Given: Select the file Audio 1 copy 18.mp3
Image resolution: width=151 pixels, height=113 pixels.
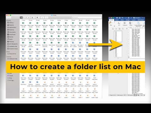Looking at the screenshot, I should pyautogui.click(x=81, y=90).
